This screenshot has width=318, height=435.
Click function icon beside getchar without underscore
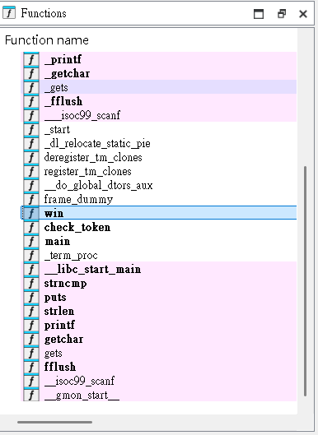click(31, 339)
